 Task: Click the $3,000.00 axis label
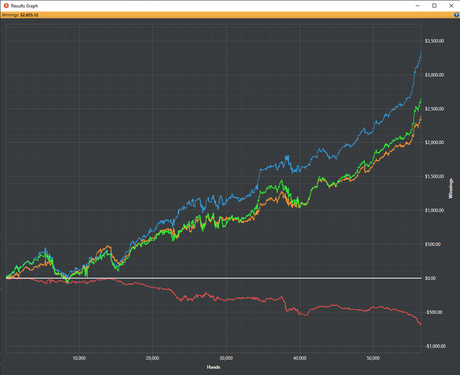(x=434, y=75)
